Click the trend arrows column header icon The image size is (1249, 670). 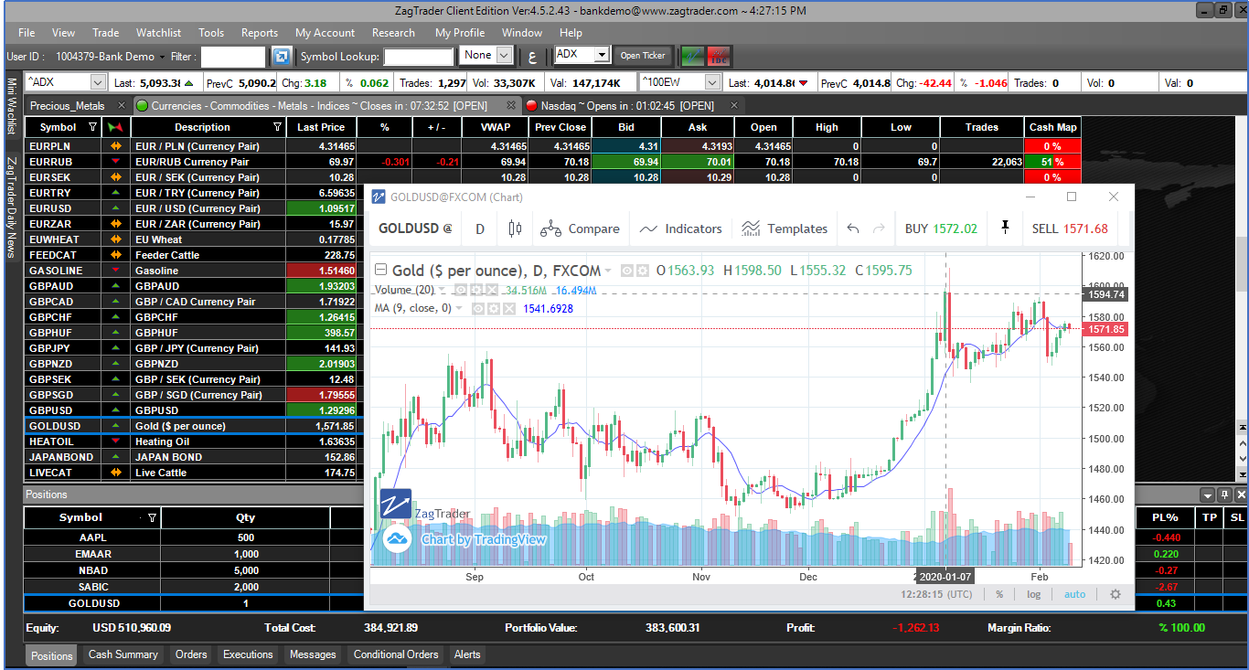click(x=115, y=127)
